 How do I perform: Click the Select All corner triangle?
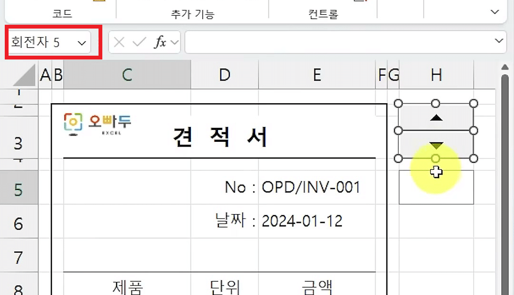[24, 75]
